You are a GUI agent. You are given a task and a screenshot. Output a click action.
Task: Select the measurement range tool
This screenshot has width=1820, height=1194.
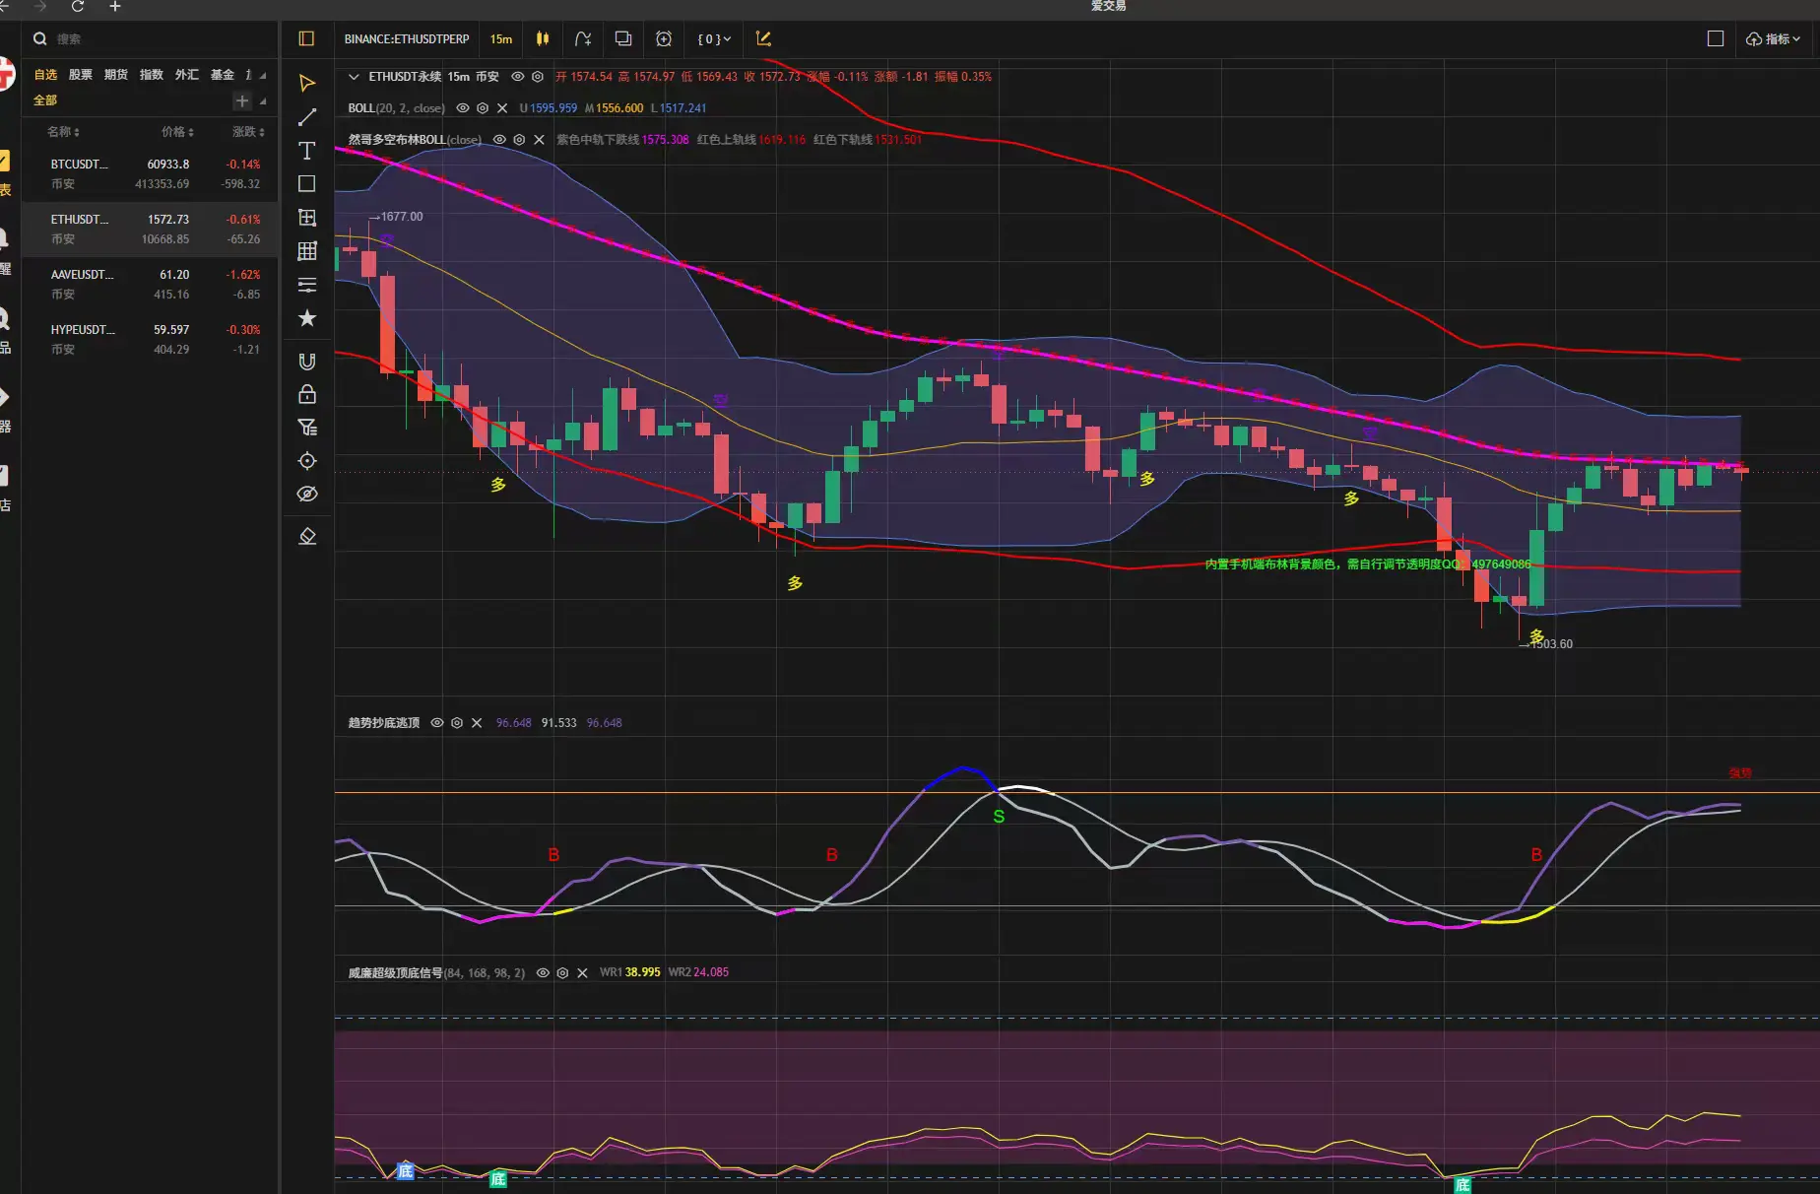point(307,218)
